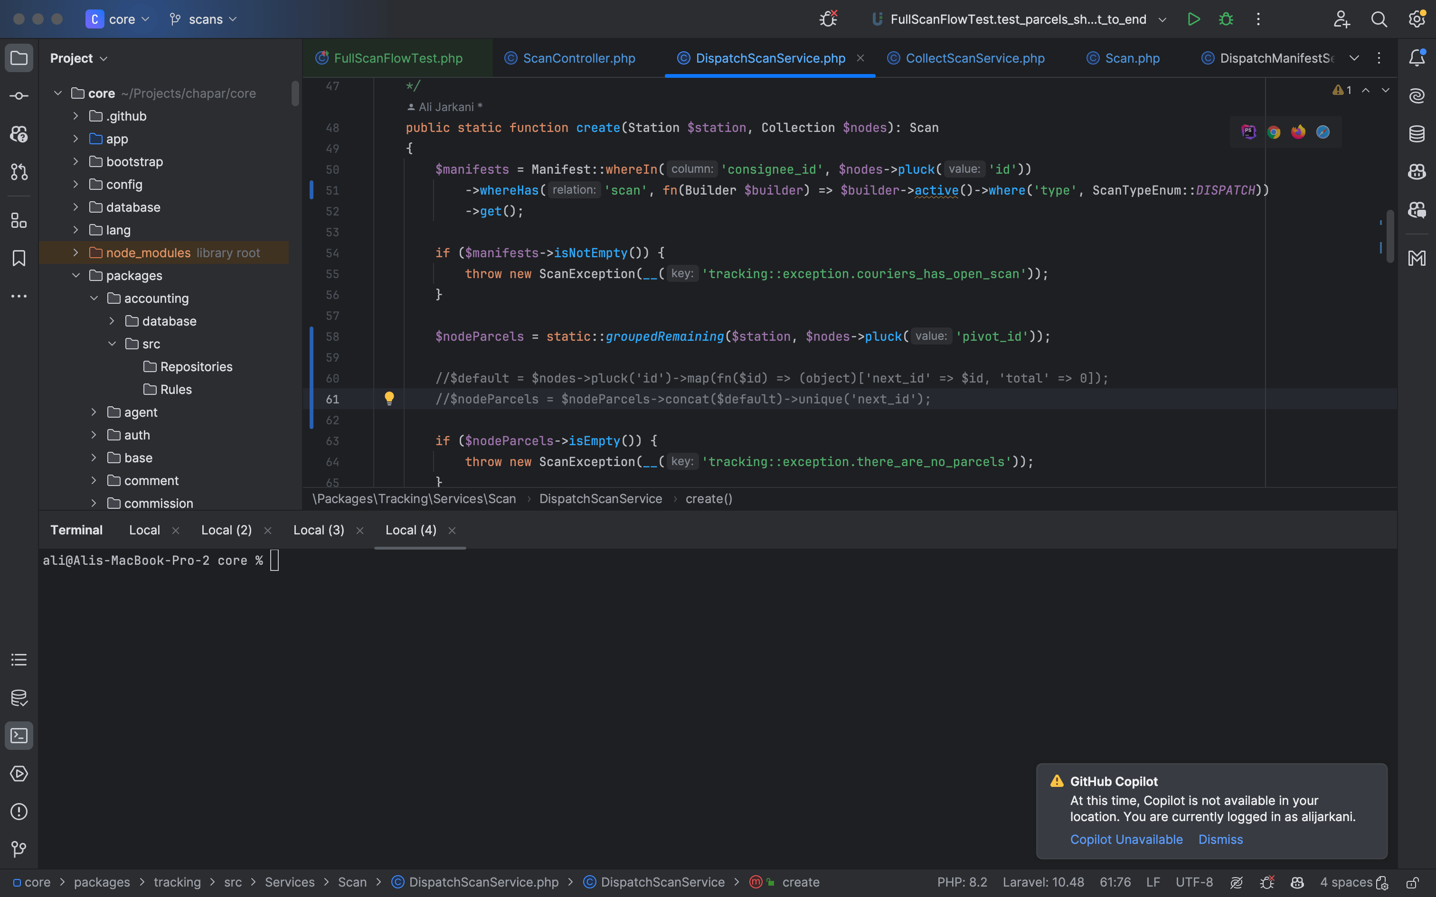The height and width of the screenshot is (897, 1436).
Task: Toggle Project tool window folder icon
Action: coord(19,58)
